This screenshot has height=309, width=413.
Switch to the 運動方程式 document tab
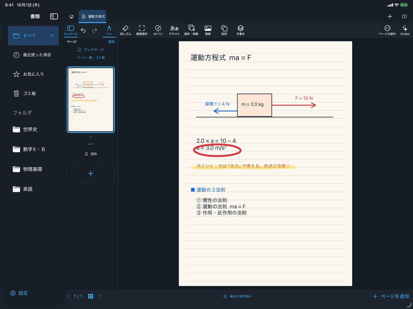(x=93, y=16)
